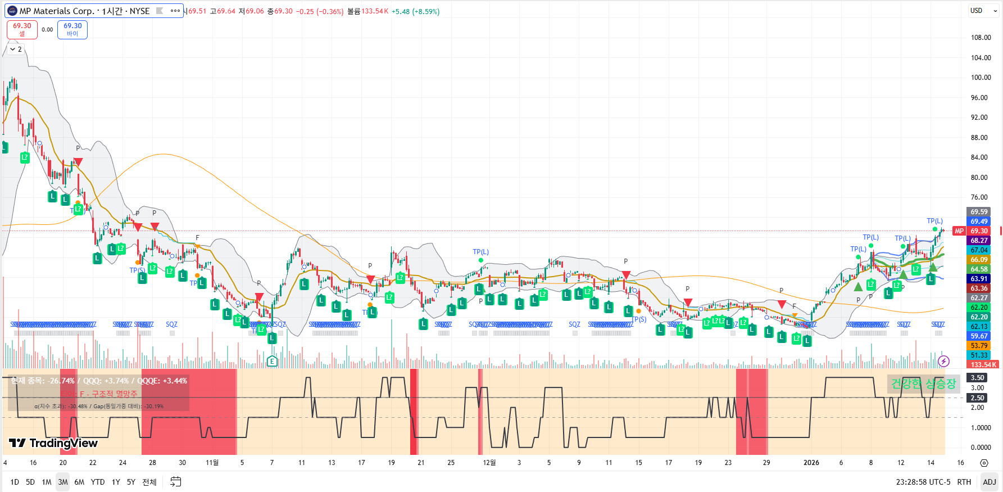Click the 볼륨 133.54K volume readout
Viewport: 1003px width, 492px height.
[368, 11]
